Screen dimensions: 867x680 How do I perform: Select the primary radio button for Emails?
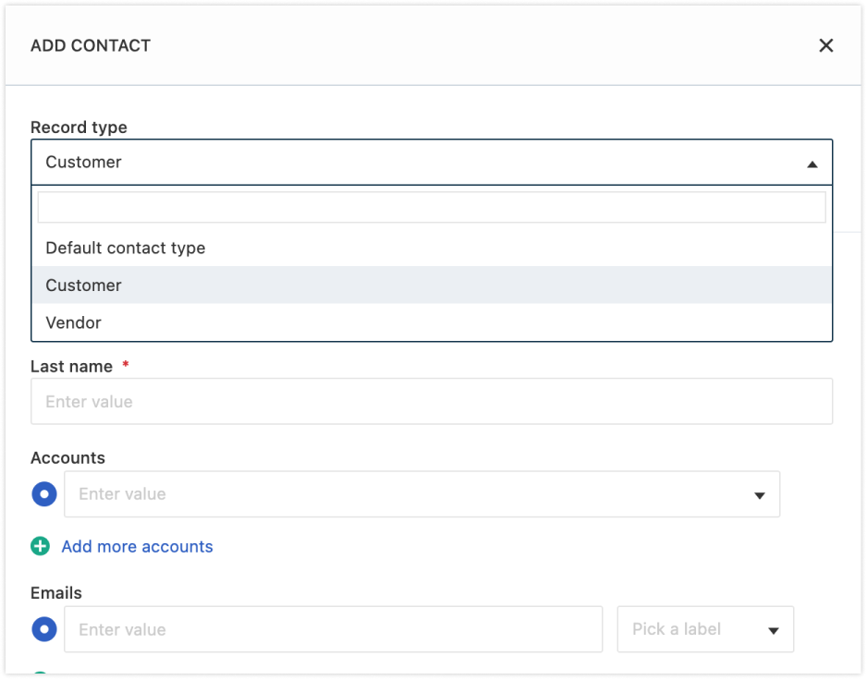click(44, 630)
